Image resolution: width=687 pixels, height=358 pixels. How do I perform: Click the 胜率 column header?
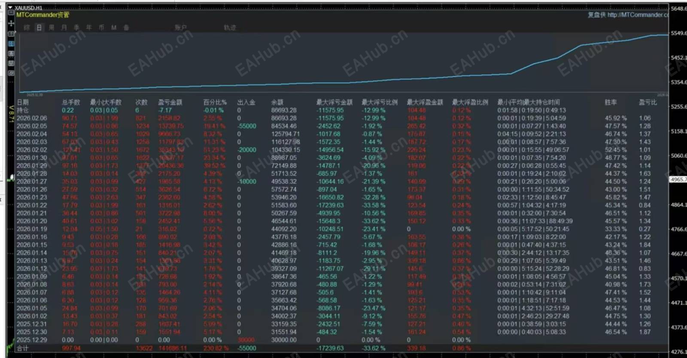point(611,102)
